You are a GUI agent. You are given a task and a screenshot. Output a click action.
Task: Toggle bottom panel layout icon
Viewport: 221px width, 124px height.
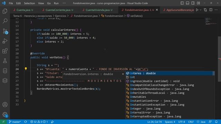pyautogui.click(x=188, y=3)
